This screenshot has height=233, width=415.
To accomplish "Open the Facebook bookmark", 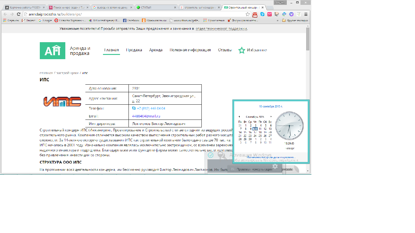I will tap(131, 21).
